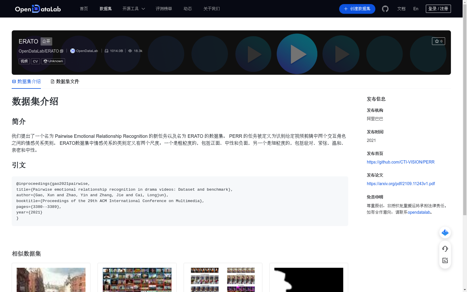Image resolution: width=467 pixels, height=292 pixels.
Task: Switch language to En
Action: pos(416,9)
